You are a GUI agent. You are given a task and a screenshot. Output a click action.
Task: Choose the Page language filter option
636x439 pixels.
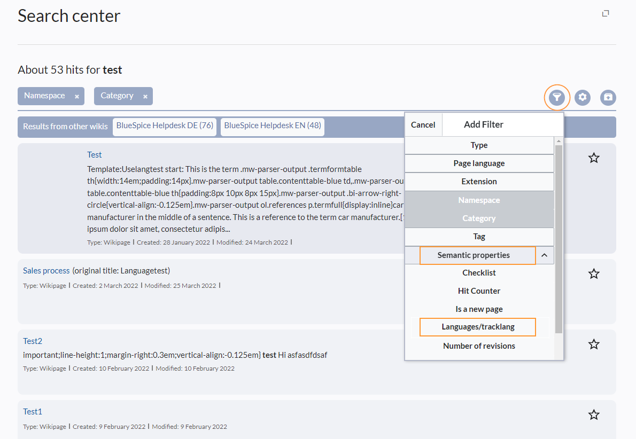(x=479, y=163)
